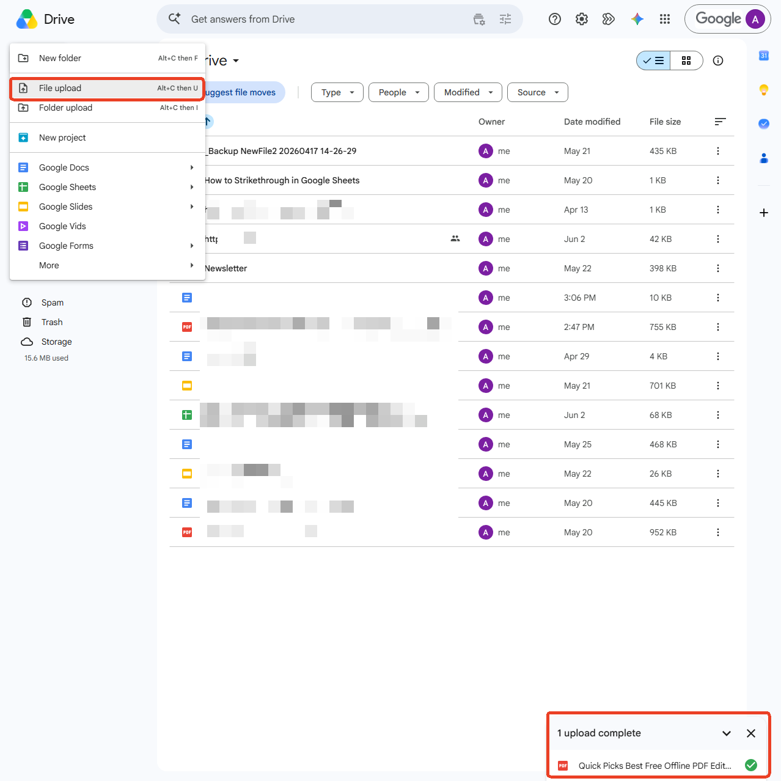Open the Keep side panel icon

(x=764, y=90)
